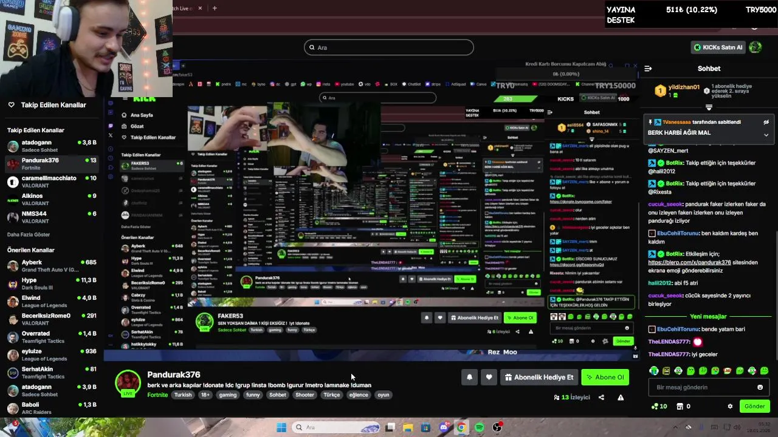Open Elwind League of Legends channel

tap(52, 301)
